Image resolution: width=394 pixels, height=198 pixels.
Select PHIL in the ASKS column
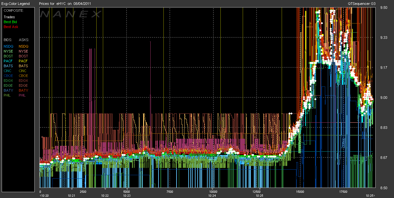[x=23, y=95]
